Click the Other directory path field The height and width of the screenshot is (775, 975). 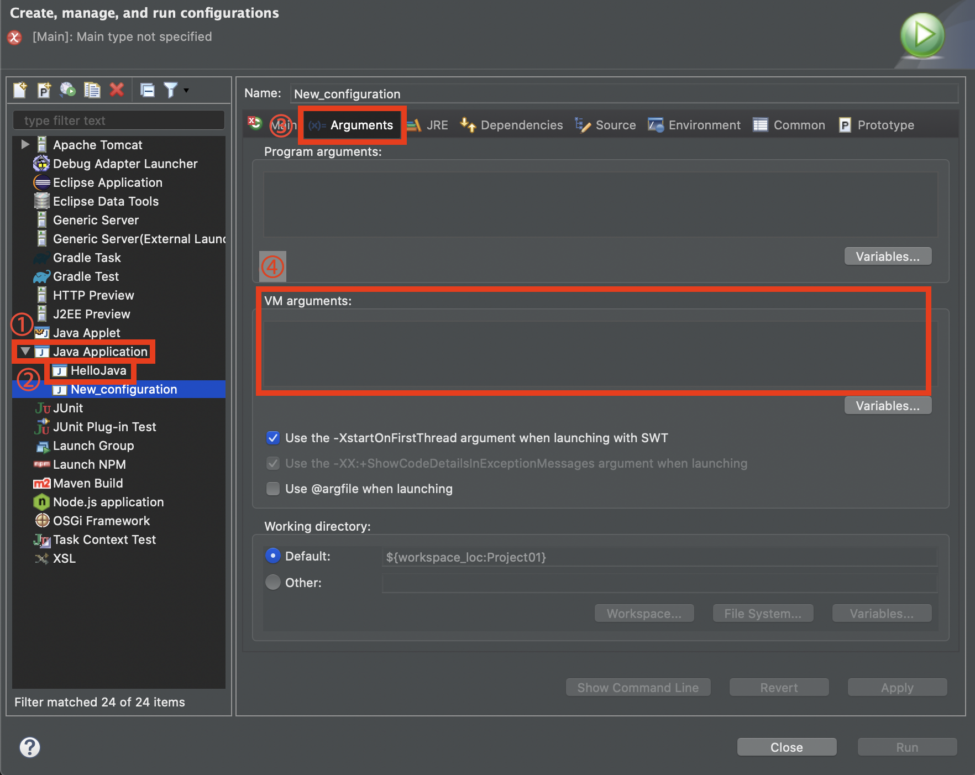[x=659, y=583]
